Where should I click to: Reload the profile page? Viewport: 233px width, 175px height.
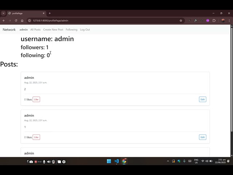pos(16,20)
